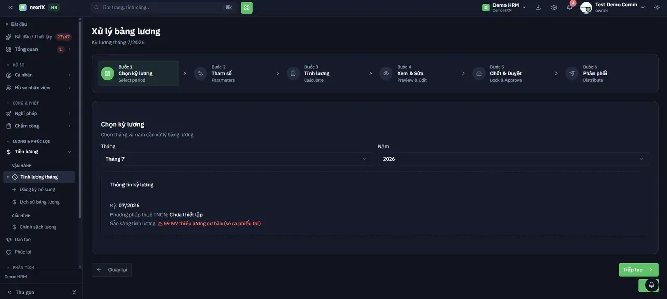
Task: Click dollar icon beside Tiền lương
Action: [9, 152]
